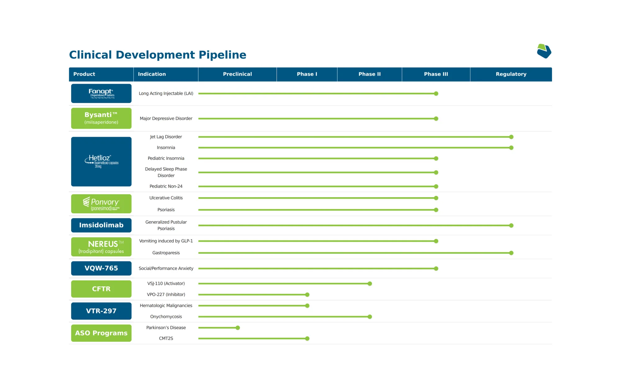Click the Social/Performance Anxiety endpoint dot
The image size is (621, 391).
pyautogui.click(x=436, y=269)
